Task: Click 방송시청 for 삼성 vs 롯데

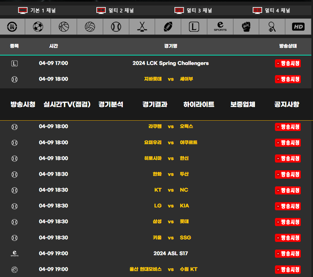Action: point(288,222)
